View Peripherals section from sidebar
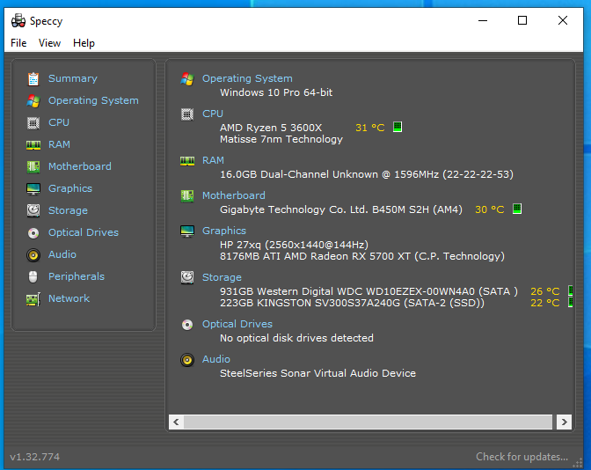This screenshot has width=591, height=470. coord(77,276)
